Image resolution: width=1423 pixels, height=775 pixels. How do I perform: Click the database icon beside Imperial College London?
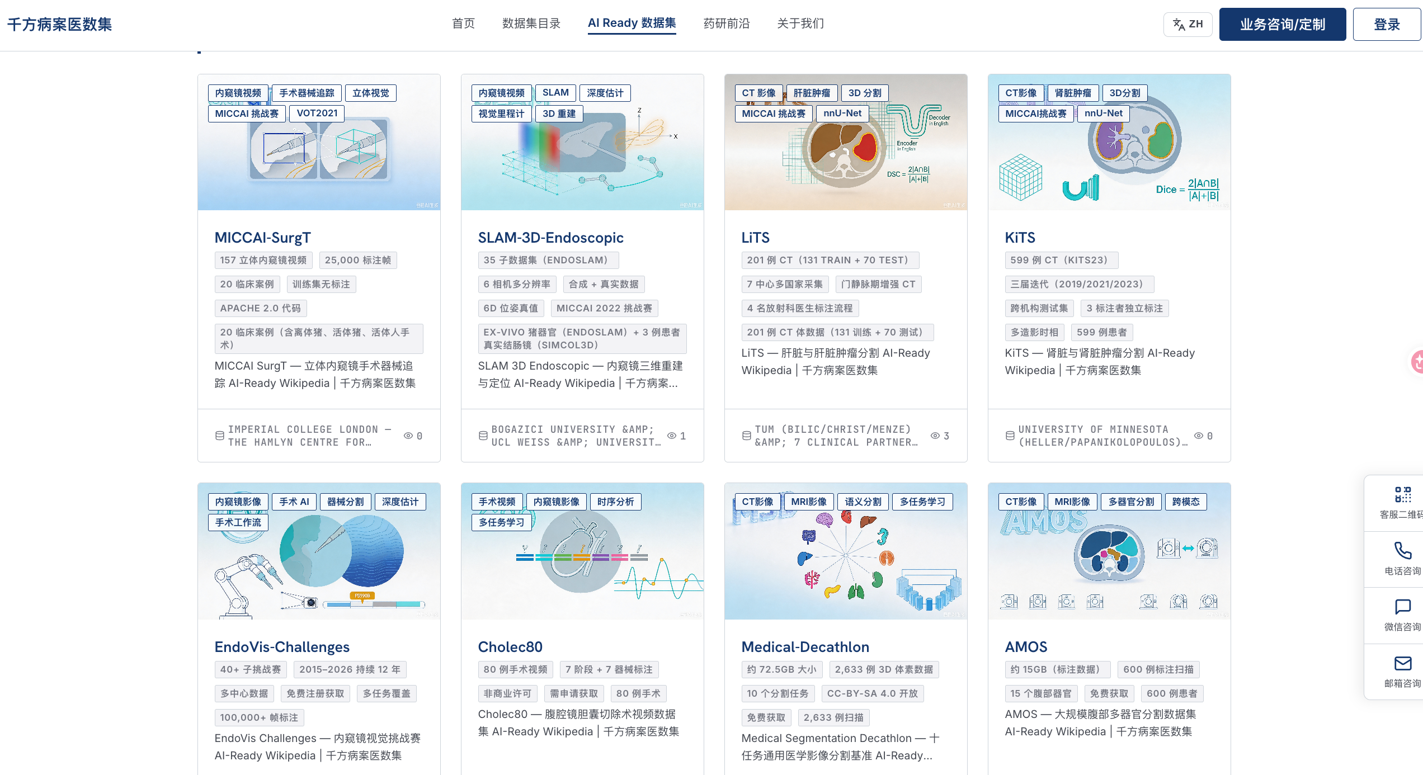[x=220, y=436]
